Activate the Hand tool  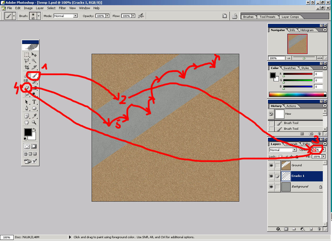coord(27,122)
